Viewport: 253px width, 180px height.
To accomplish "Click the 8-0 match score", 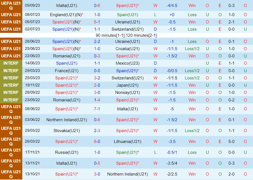I will click(97, 142).
